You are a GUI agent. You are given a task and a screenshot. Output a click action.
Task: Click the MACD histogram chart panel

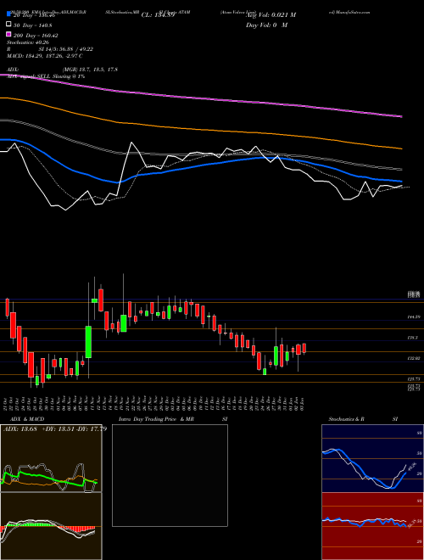(x=51, y=526)
